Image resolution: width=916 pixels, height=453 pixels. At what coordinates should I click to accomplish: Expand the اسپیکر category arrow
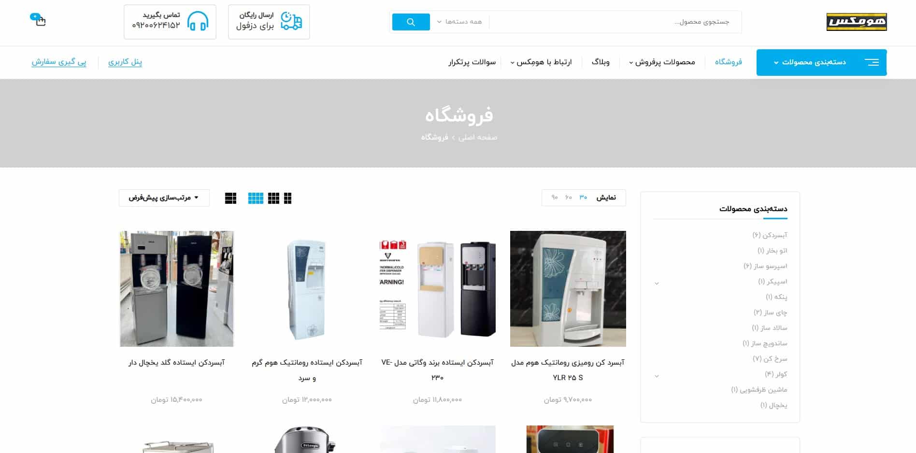coord(657,283)
